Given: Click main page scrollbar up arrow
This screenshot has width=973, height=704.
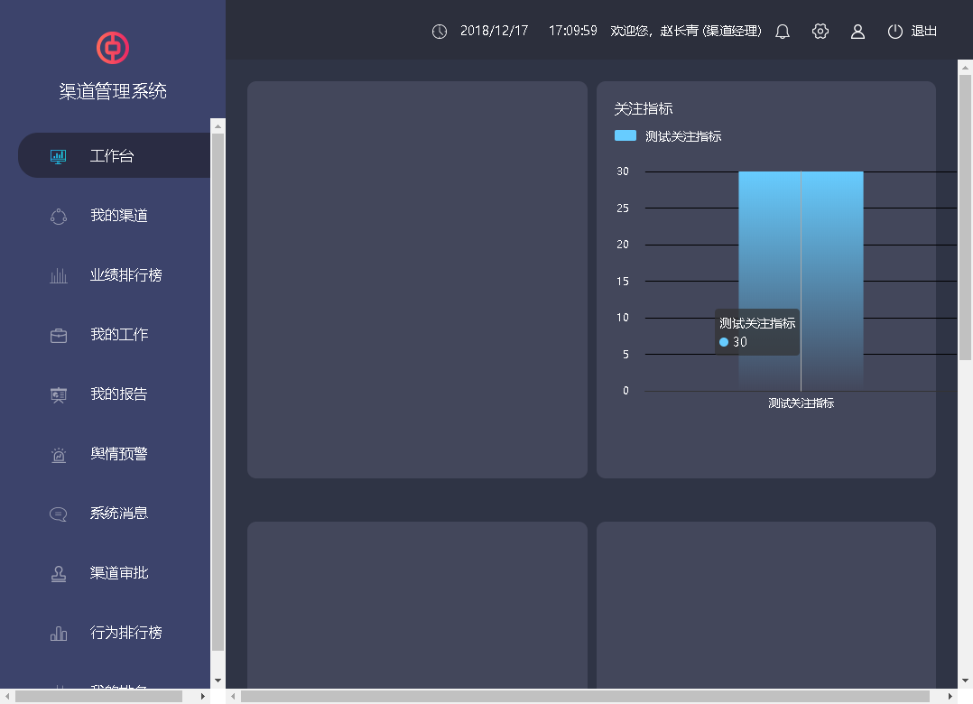Looking at the screenshot, I should pyautogui.click(x=965, y=68).
